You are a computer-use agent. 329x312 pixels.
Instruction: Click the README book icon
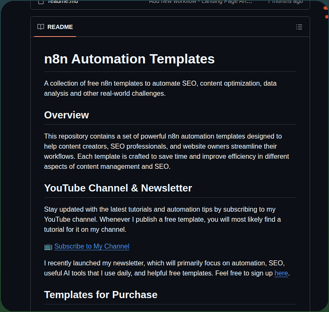(x=40, y=27)
